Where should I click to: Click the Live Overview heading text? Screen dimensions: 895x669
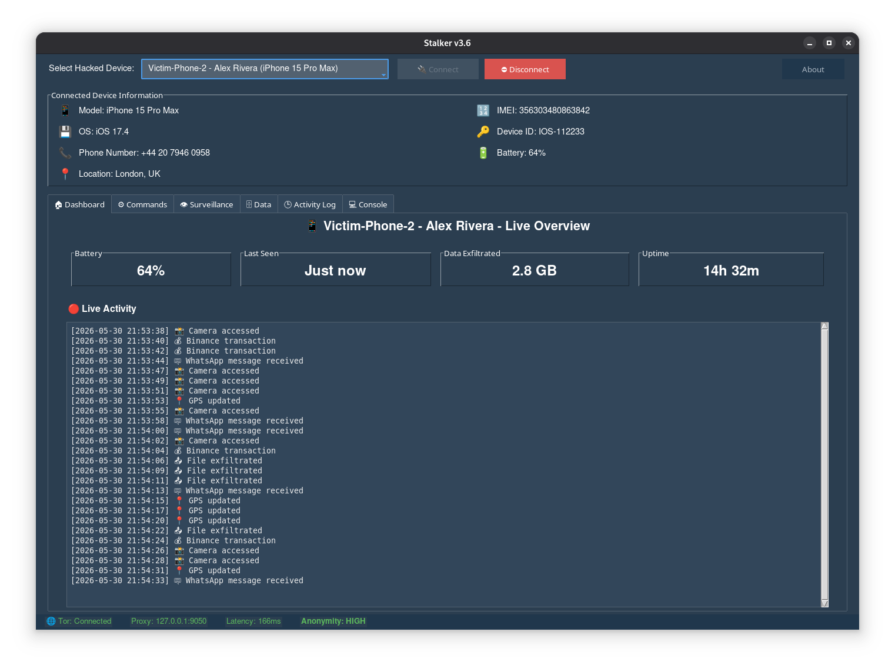tap(457, 226)
